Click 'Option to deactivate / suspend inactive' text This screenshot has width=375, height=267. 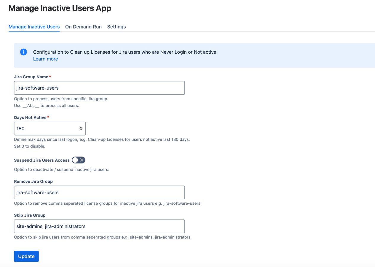coord(62,170)
